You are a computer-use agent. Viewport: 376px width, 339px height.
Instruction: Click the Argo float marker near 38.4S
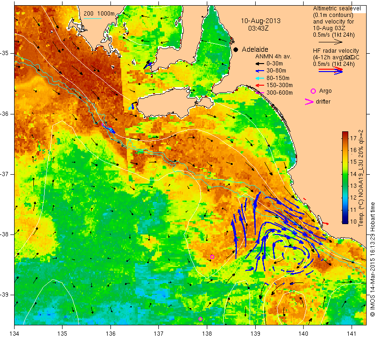(212, 257)
